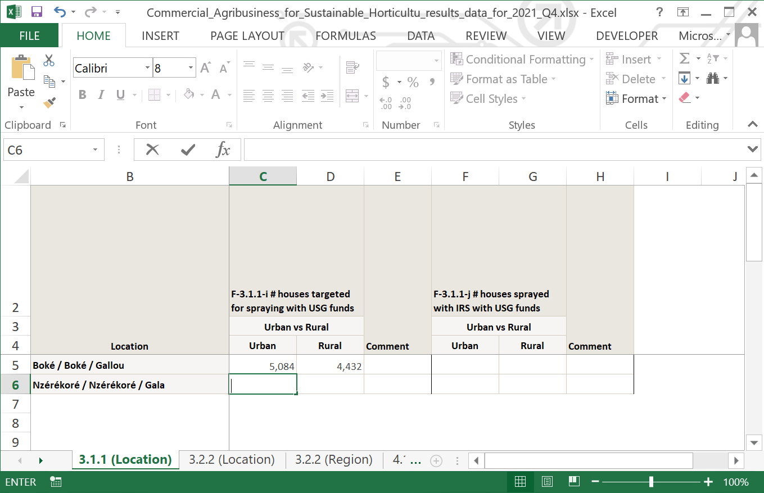The height and width of the screenshot is (493, 764).
Task: Switch to the INSERT ribbon tab
Action: (x=160, y=36)
